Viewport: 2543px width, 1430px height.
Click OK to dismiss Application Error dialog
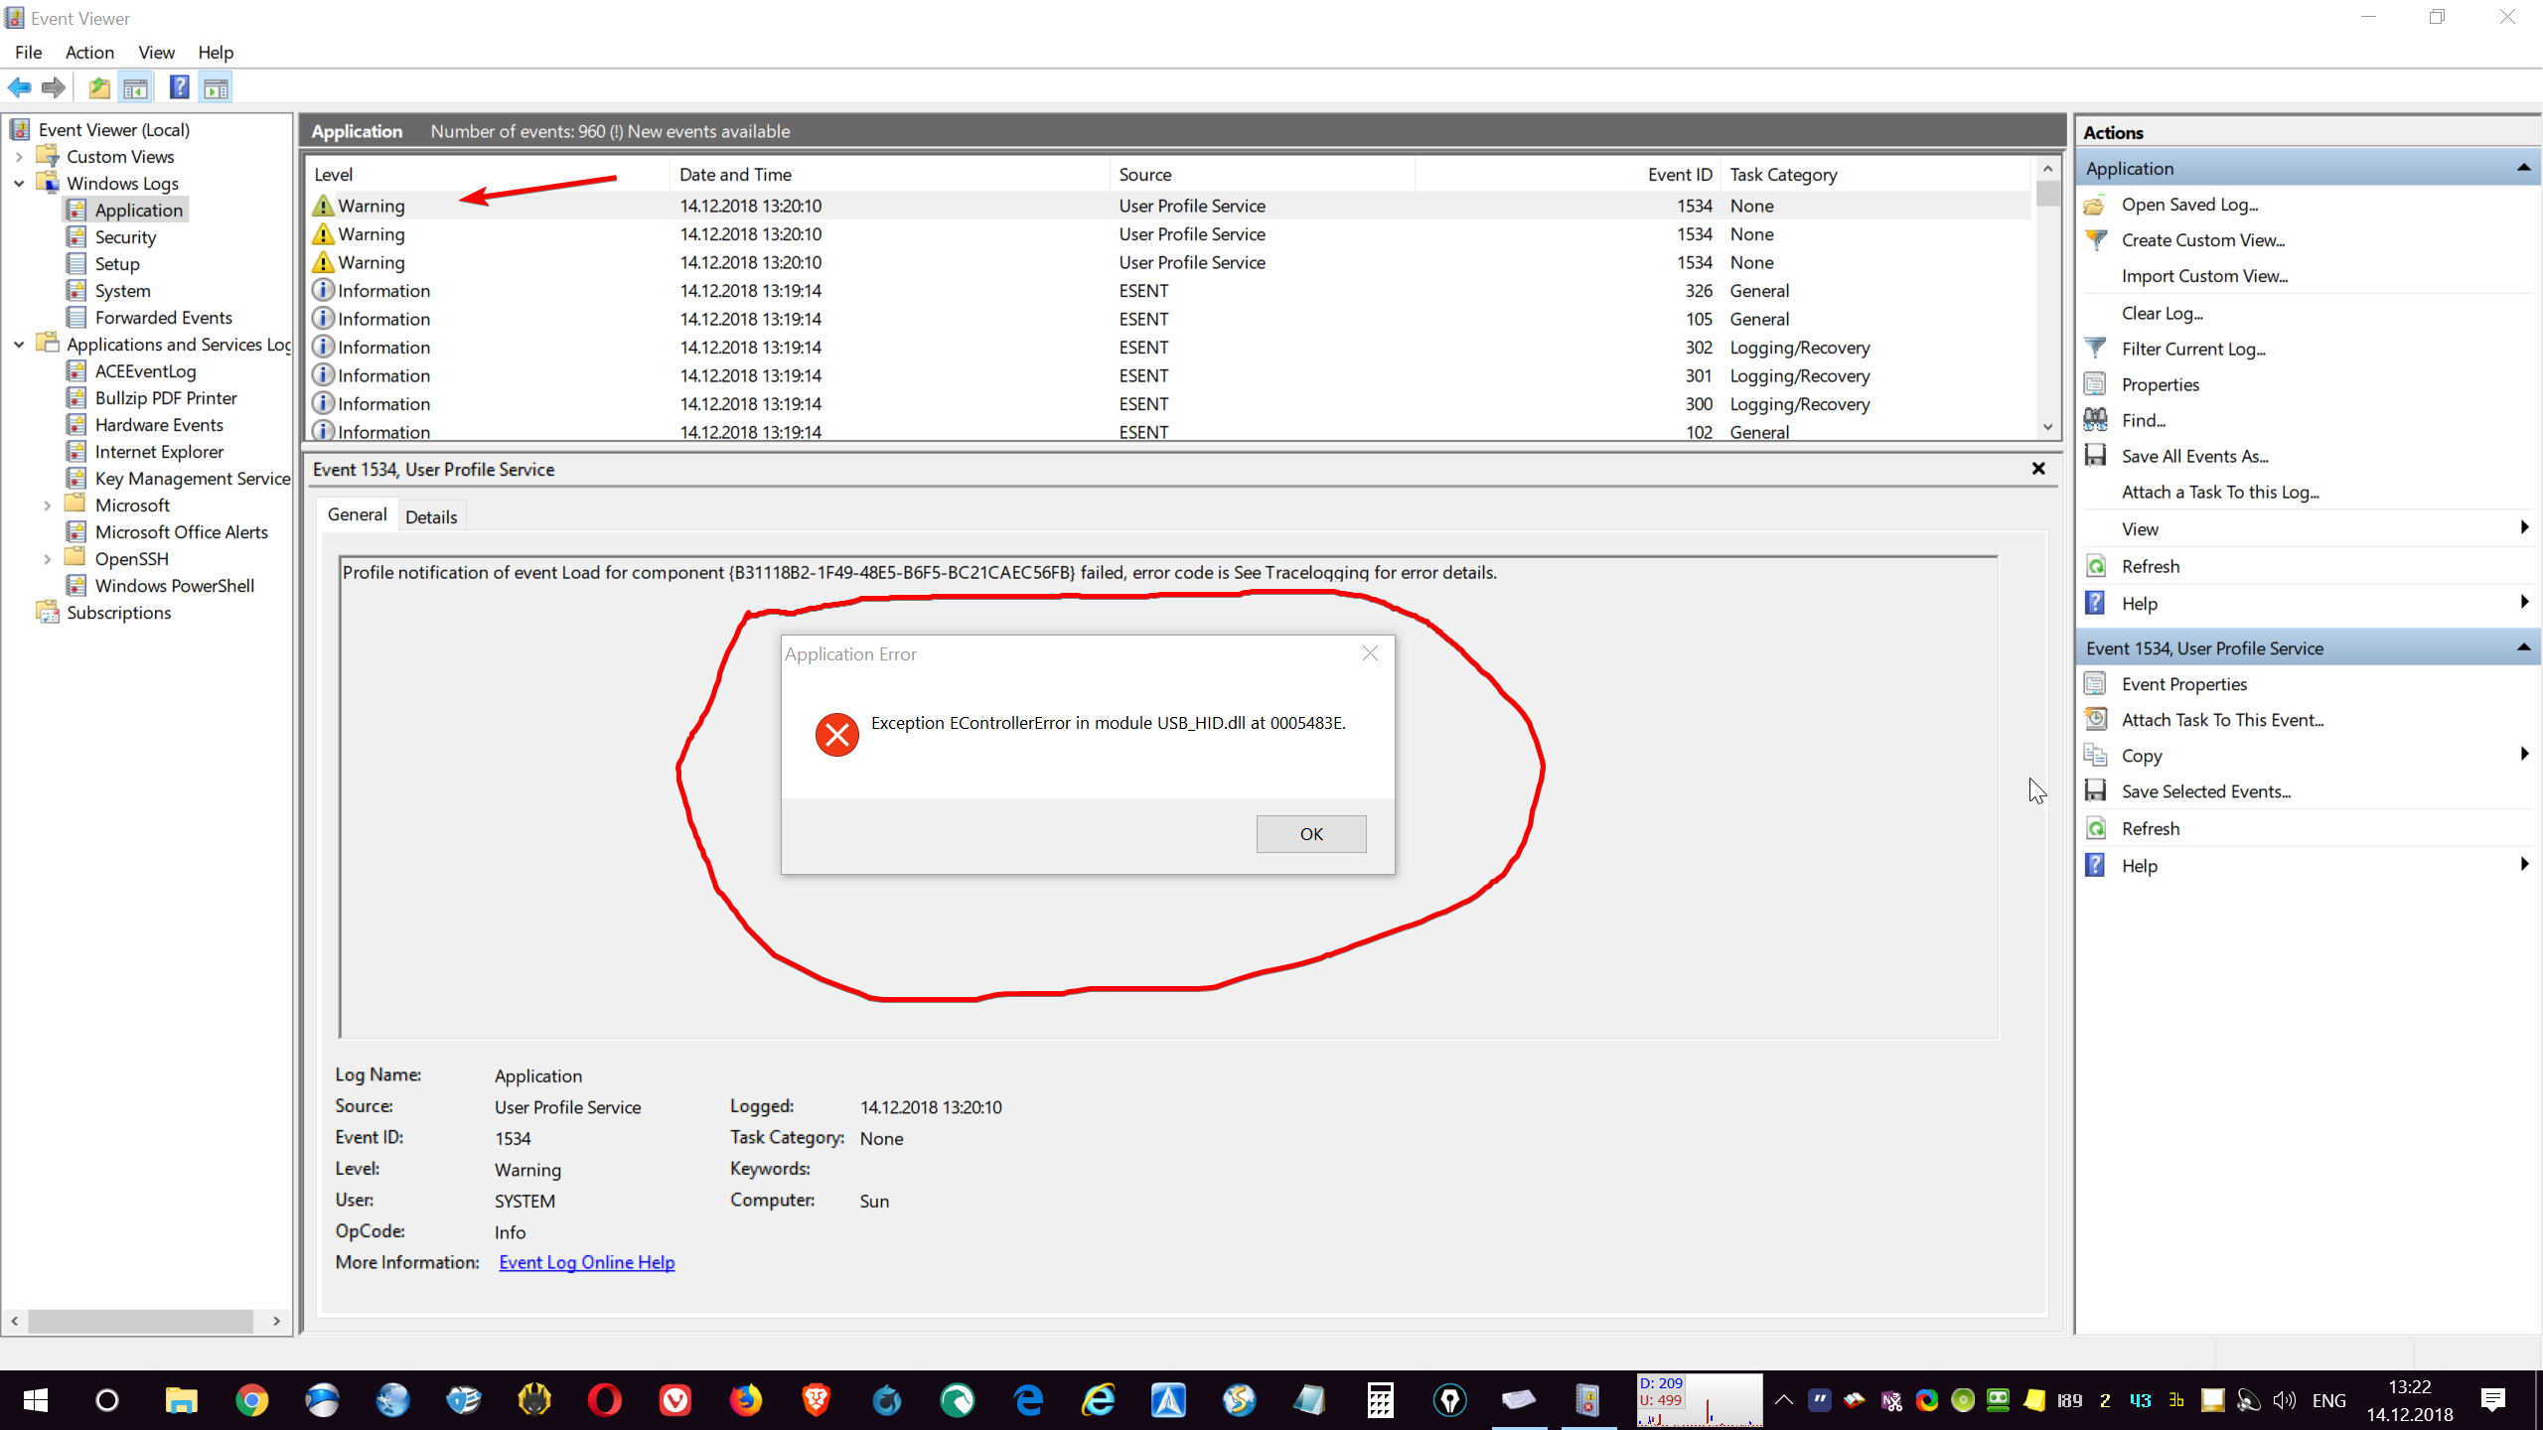(x=1310, y=833)
